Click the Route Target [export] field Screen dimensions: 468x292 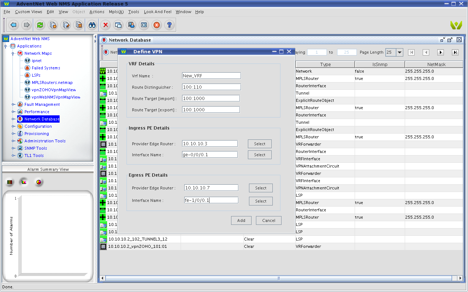[x=211, y=109]
